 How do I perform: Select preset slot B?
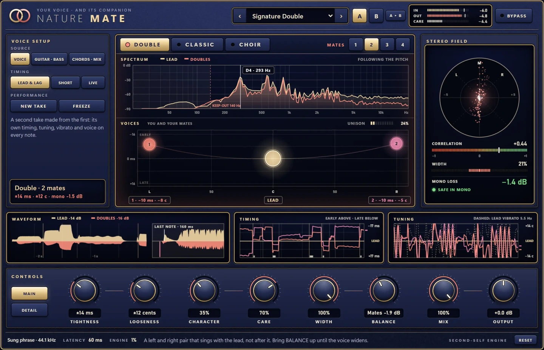(376, 16)
